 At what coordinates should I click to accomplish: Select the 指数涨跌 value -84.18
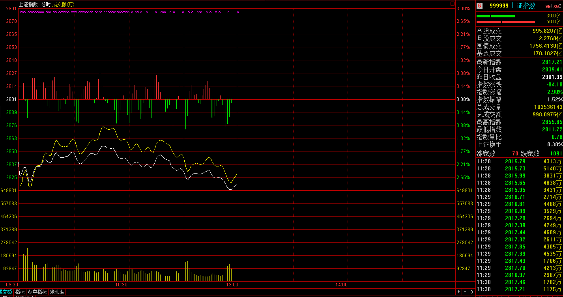(554, 84)
